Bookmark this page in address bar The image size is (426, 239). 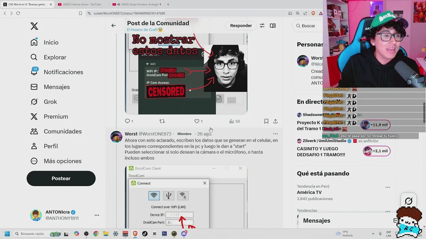coord(81,13)
